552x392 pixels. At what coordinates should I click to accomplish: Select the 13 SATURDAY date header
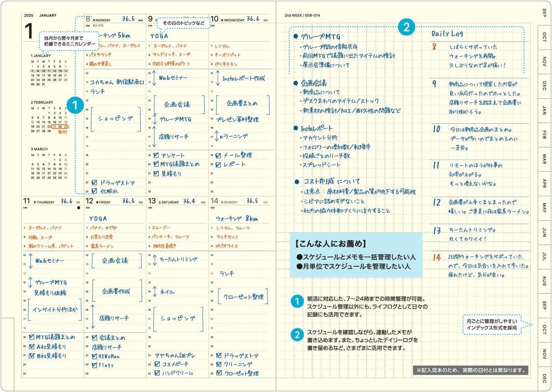(x=164, y=201)
